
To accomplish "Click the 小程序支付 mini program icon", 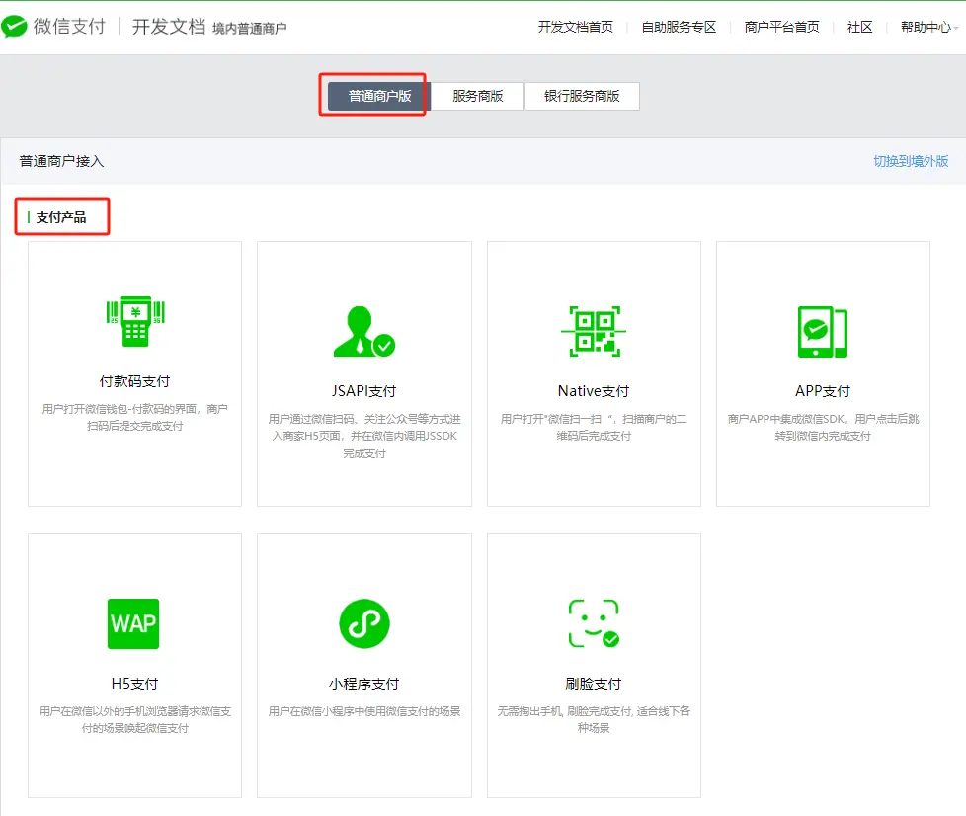I will pyautogui.click(x=363, y=623).
